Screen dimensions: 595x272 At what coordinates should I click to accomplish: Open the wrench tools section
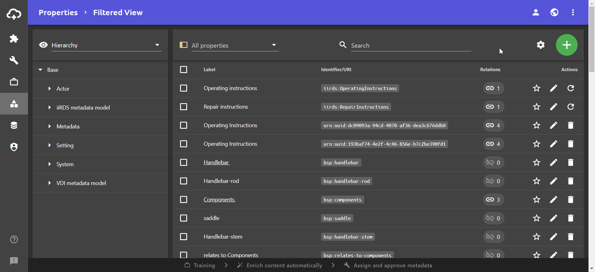pos(14,60)
